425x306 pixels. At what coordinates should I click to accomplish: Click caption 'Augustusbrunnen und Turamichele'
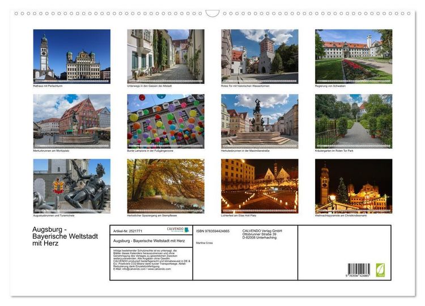coord(54,215)
